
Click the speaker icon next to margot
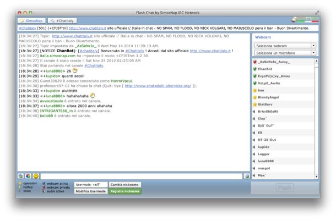click(254, 168)
